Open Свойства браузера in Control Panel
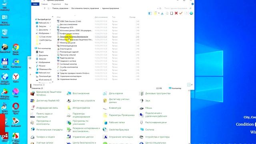The height and width of the screenshot is (144, 256). coord(119,130)
